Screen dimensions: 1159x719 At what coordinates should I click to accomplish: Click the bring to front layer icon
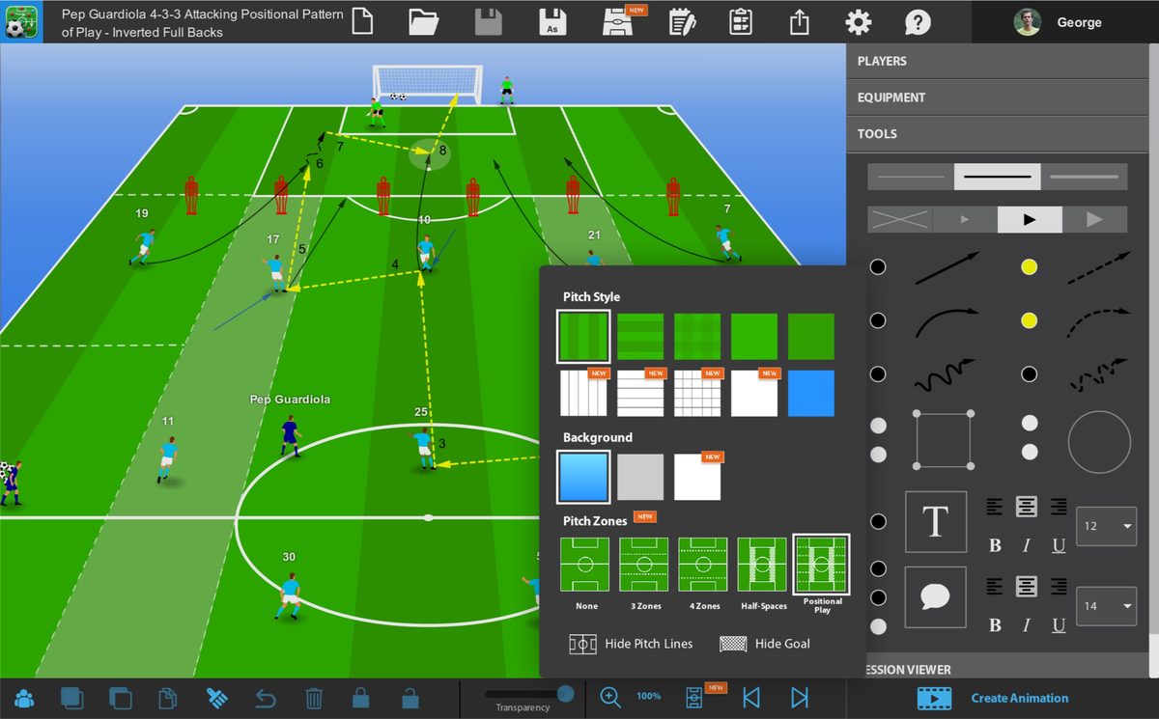coord(71,697)
